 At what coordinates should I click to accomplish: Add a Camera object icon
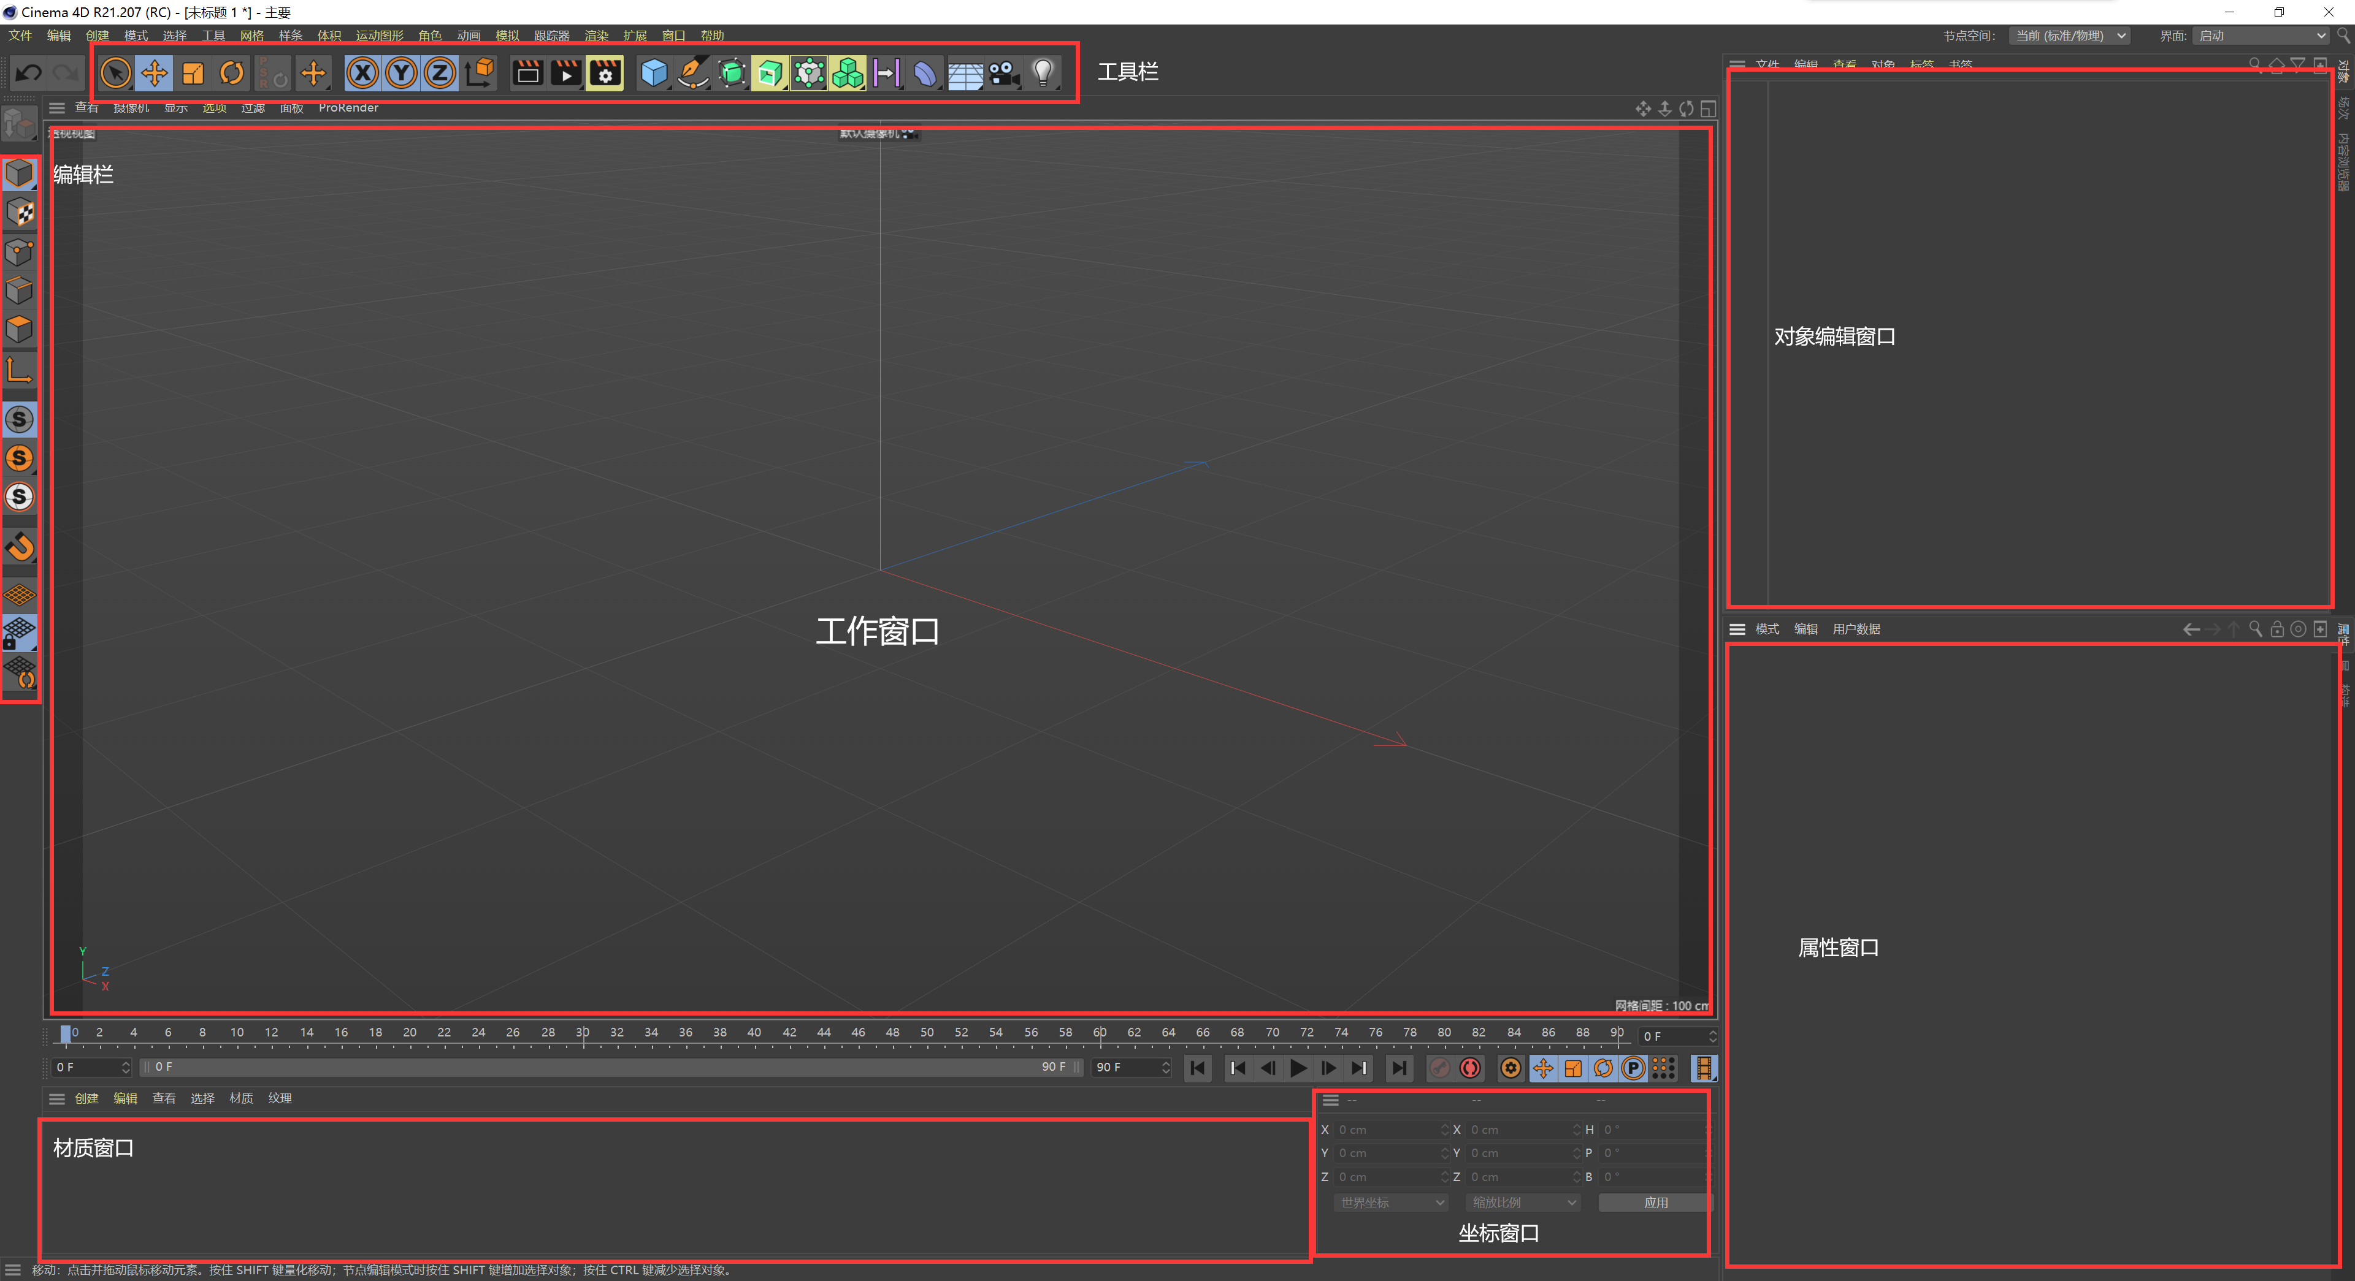pos(1004,73)
